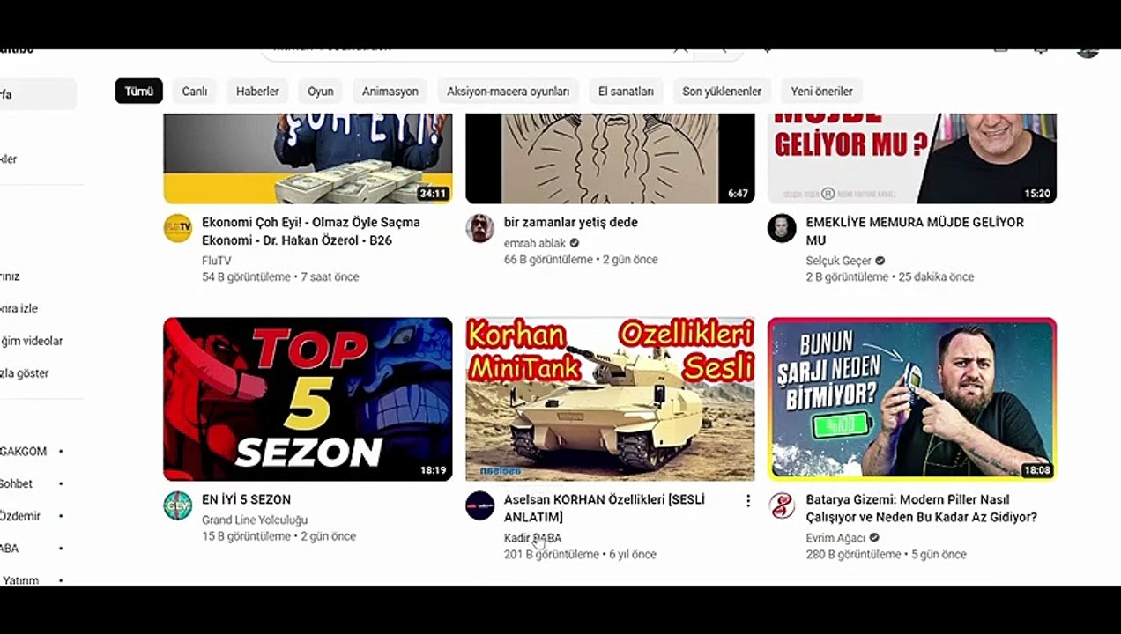Click '280 B görüntüleme • 5 gün önce' text
This screenshot has height=634, width=1121.
[886, 554]
